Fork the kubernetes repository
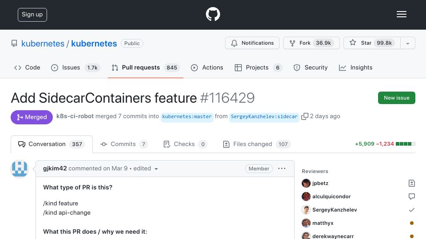The image size is (426, 239). coord(312,43)
